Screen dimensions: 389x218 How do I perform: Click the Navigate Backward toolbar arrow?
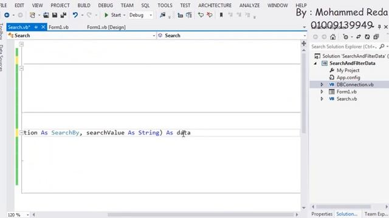(x=7, y=15)
